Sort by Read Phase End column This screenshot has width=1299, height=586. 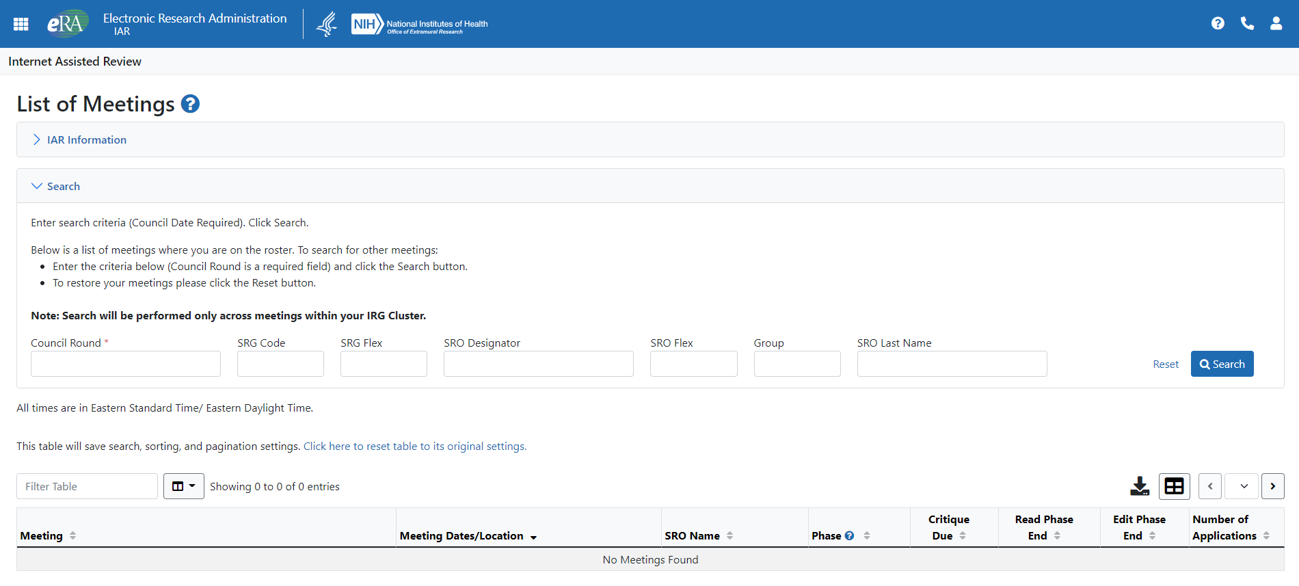(x=1057, y=536)
